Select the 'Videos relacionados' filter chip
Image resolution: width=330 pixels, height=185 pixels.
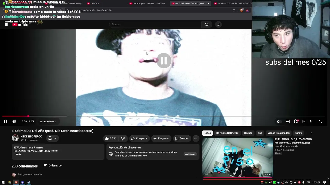pos(278,133)
